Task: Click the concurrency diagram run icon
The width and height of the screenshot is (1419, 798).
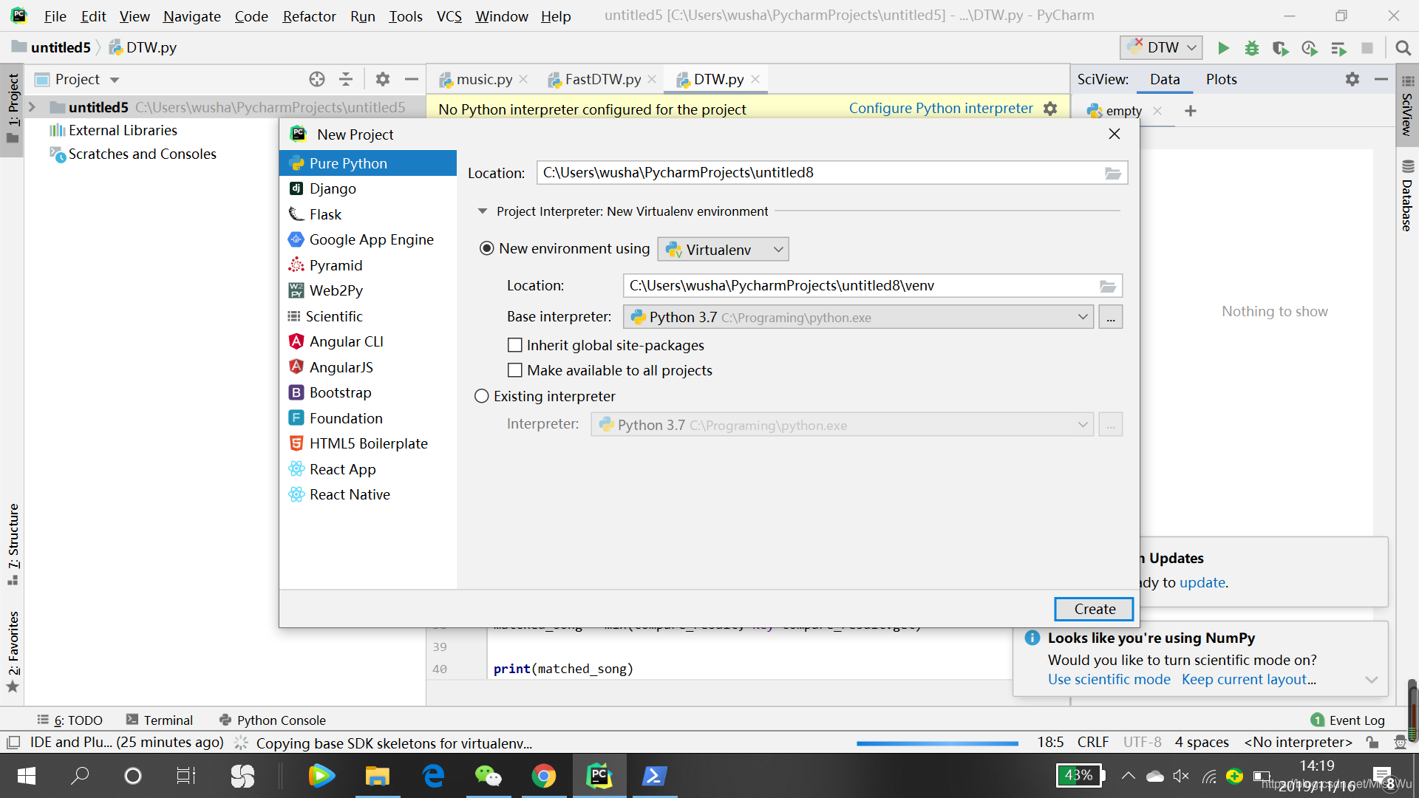Action: click(1338, 48)
